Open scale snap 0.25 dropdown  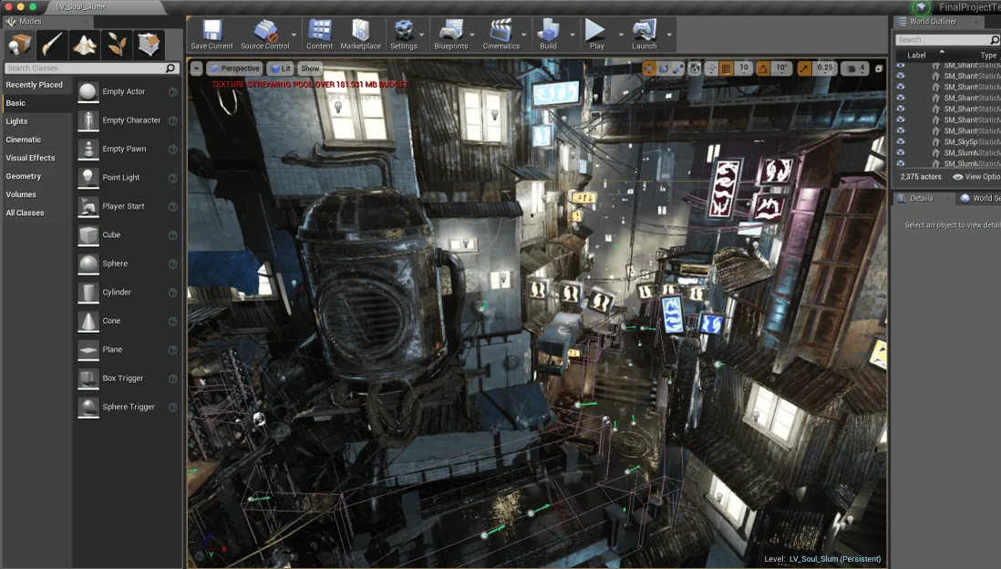click(x=824, y=68)
